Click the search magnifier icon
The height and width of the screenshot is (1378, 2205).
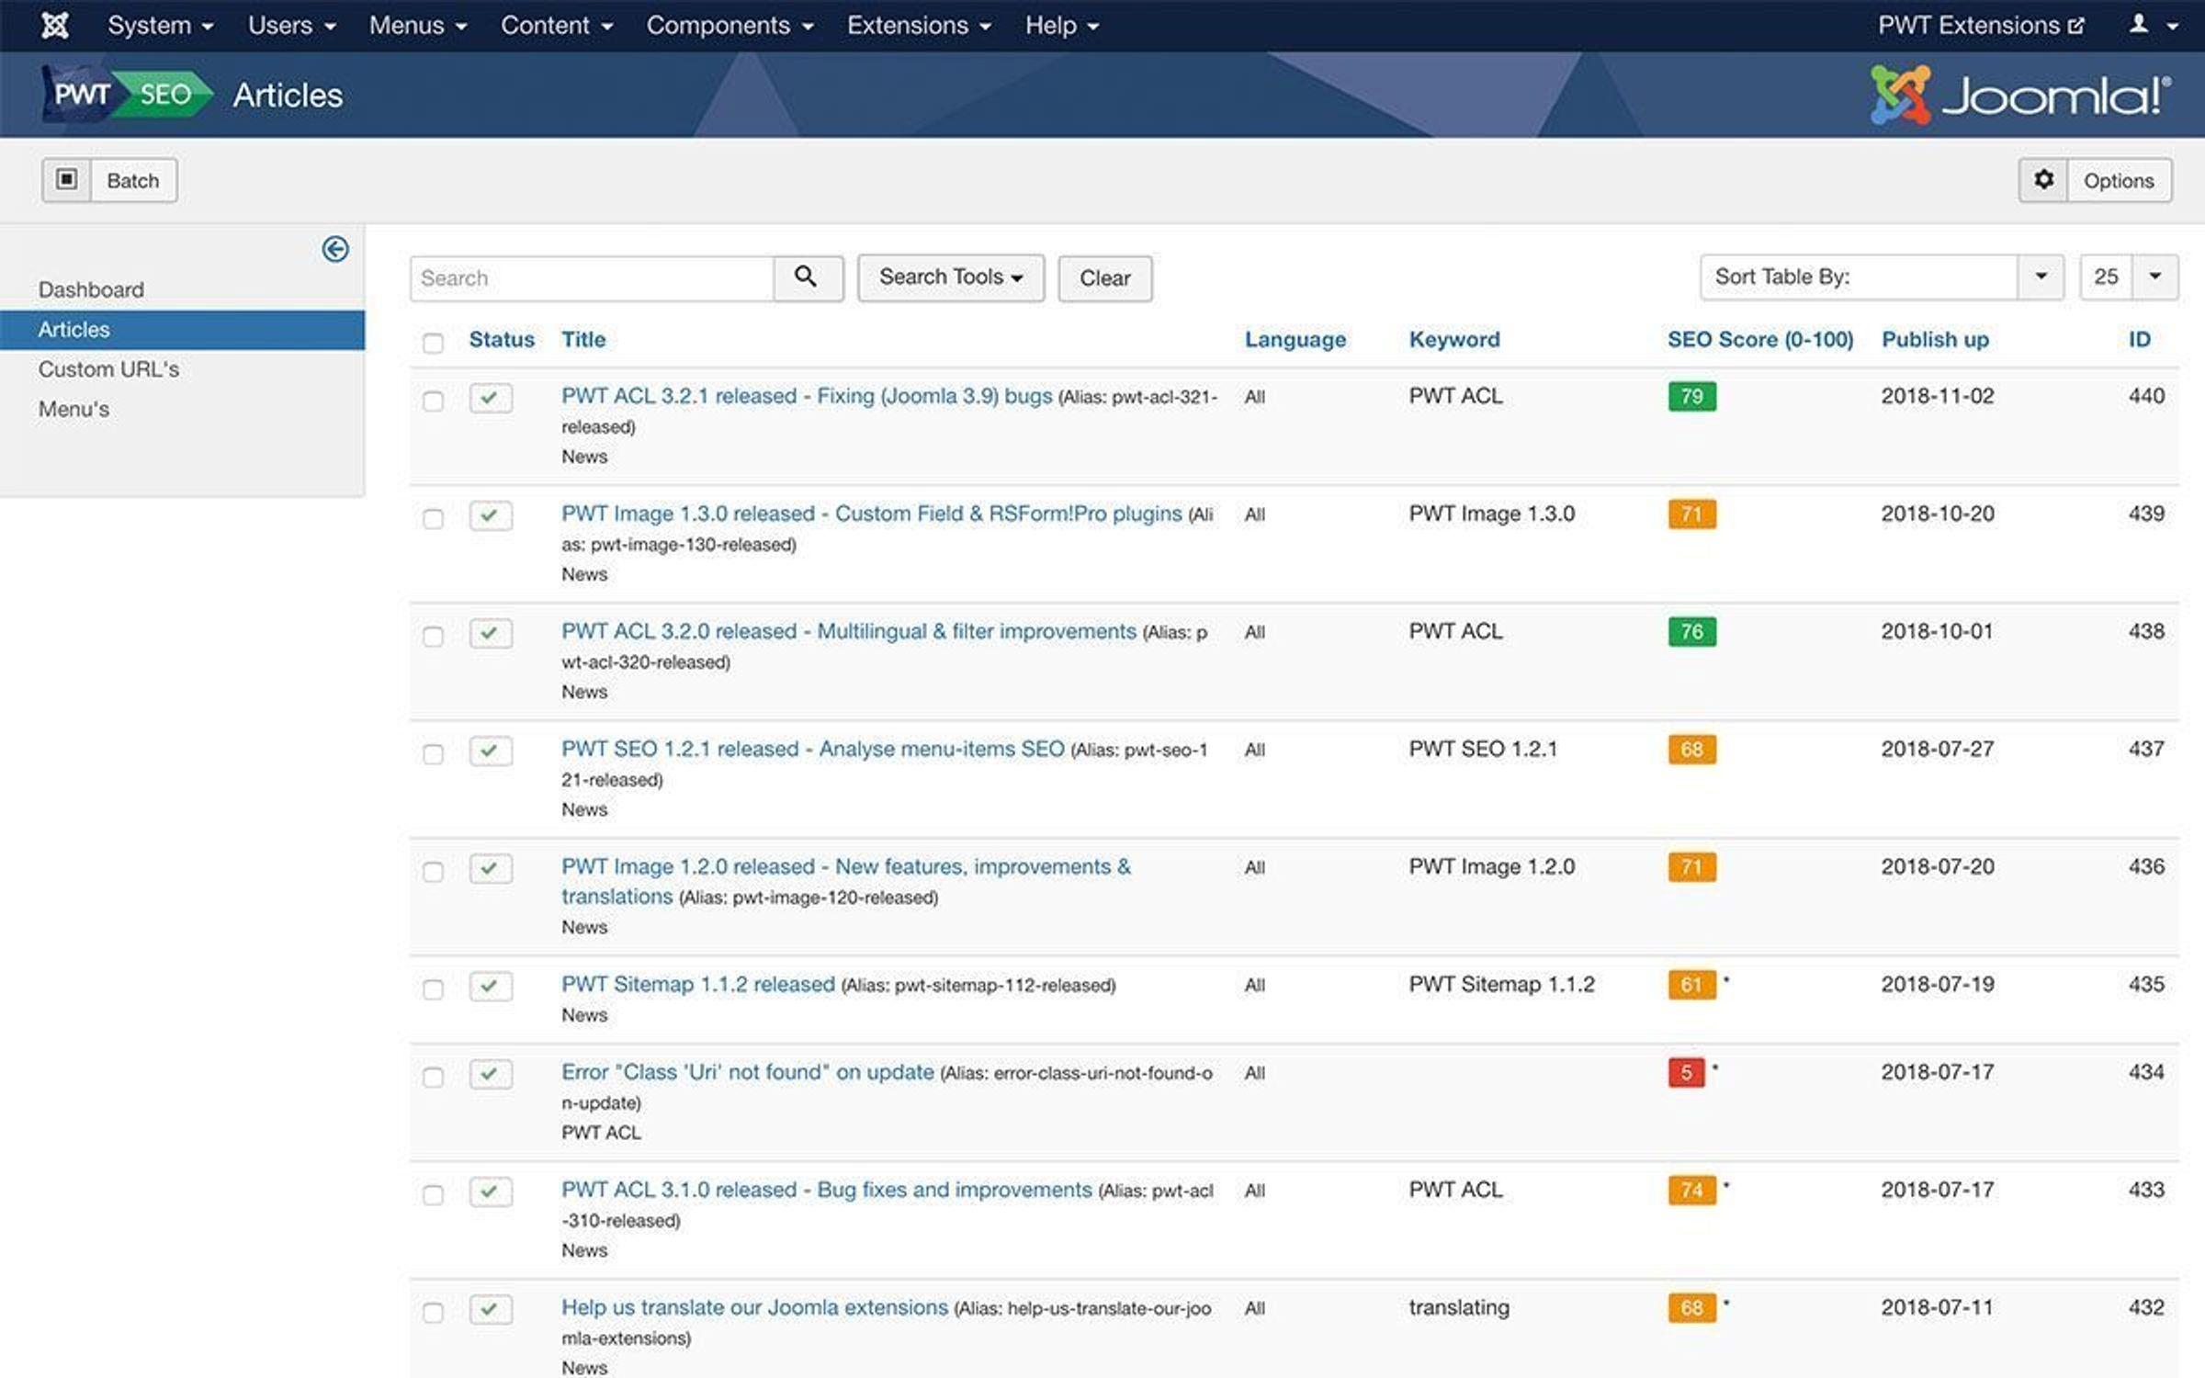807,277
